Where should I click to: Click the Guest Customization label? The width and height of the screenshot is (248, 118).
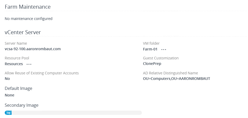(x=161, y=58)
